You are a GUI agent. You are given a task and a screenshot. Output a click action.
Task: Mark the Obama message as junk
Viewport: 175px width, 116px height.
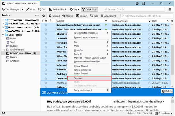click(x=149, y=34)
